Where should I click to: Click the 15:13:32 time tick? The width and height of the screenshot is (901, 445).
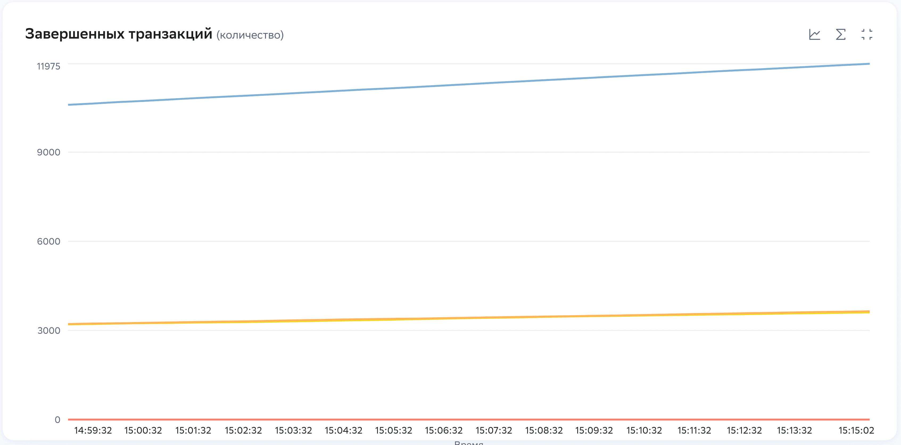[x=794, y=430]
